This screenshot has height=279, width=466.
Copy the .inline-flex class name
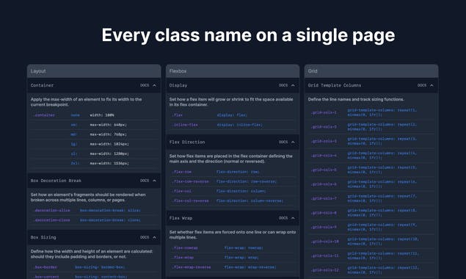tap(185, 125)
